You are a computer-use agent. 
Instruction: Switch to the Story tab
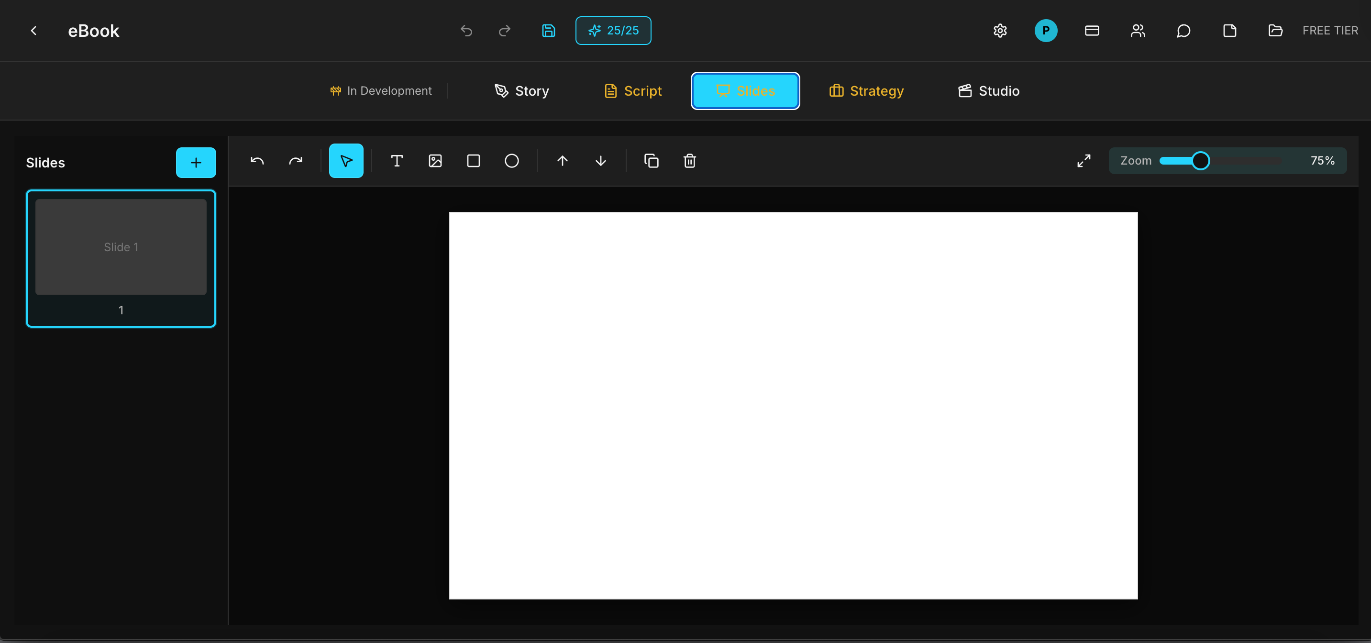click(x=520, y=90)
